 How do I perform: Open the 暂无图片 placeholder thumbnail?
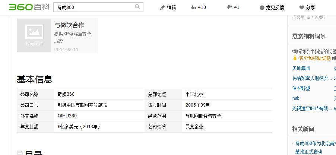[x=34, y=35]
